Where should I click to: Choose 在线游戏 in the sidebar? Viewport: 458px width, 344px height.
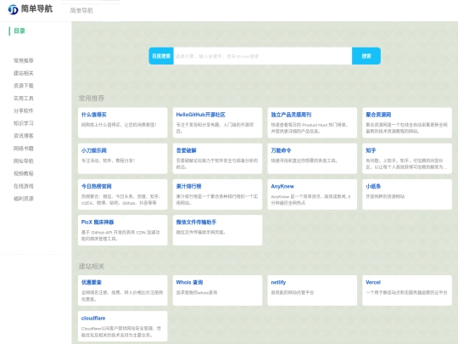tap(24, 186)
